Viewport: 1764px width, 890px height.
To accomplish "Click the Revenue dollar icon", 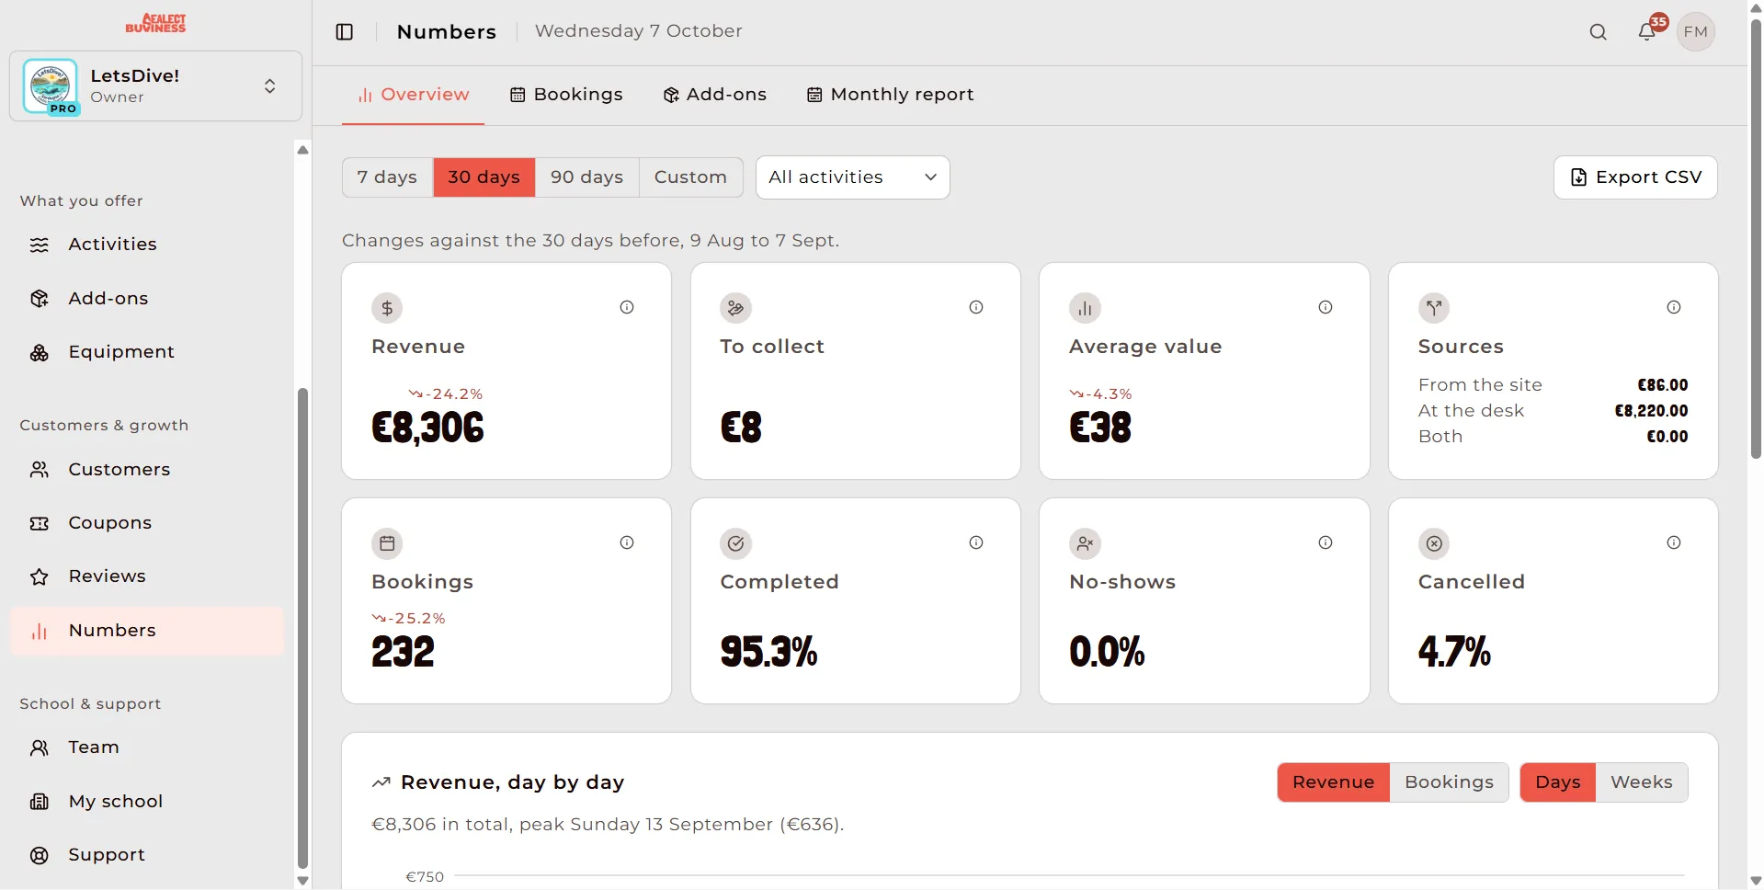I will [387, 308].
